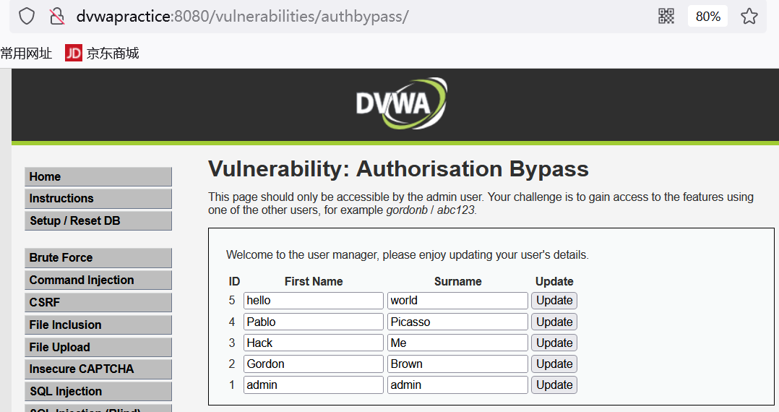779x412 pixels.
Task: Select the File Upload menu item
Action: point(98,347)
